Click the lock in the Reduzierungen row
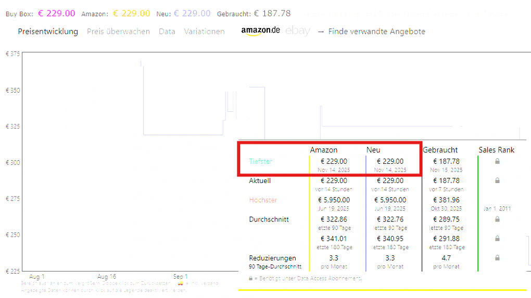531x298 pixels. pos(497,258)
